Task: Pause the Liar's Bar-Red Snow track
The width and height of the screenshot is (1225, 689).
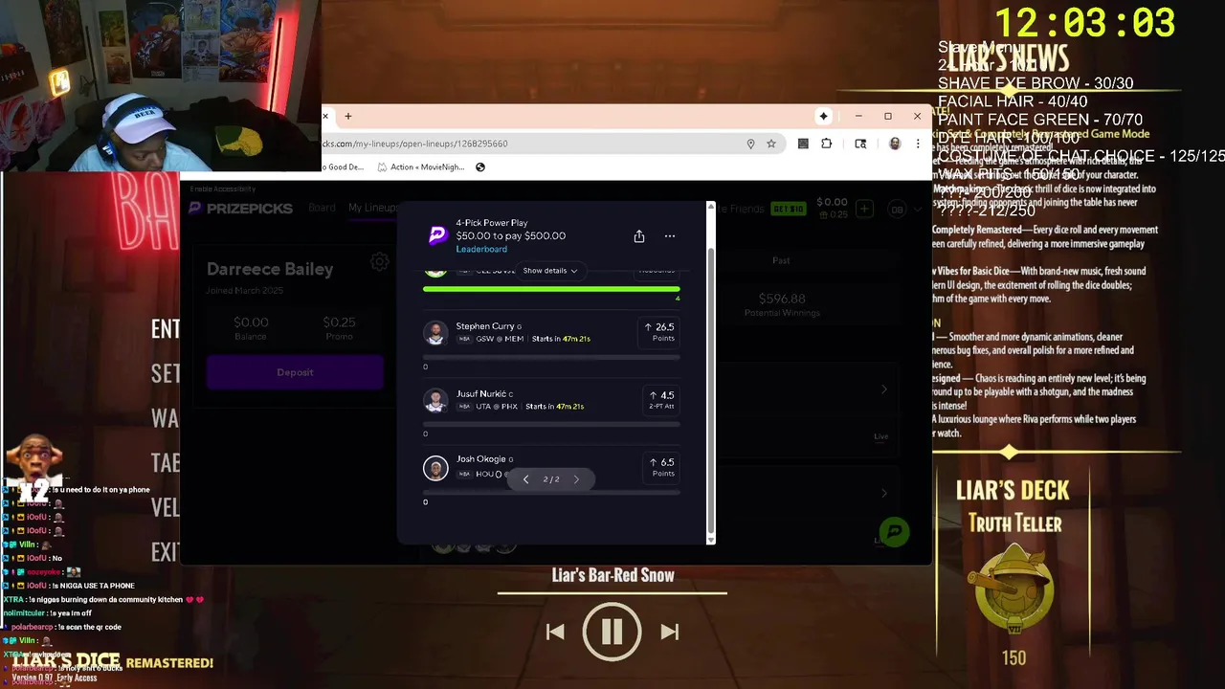Action: pos(612,632)
